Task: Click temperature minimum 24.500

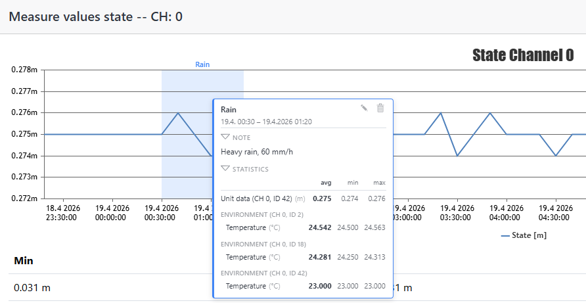Action: pos(348,227)
